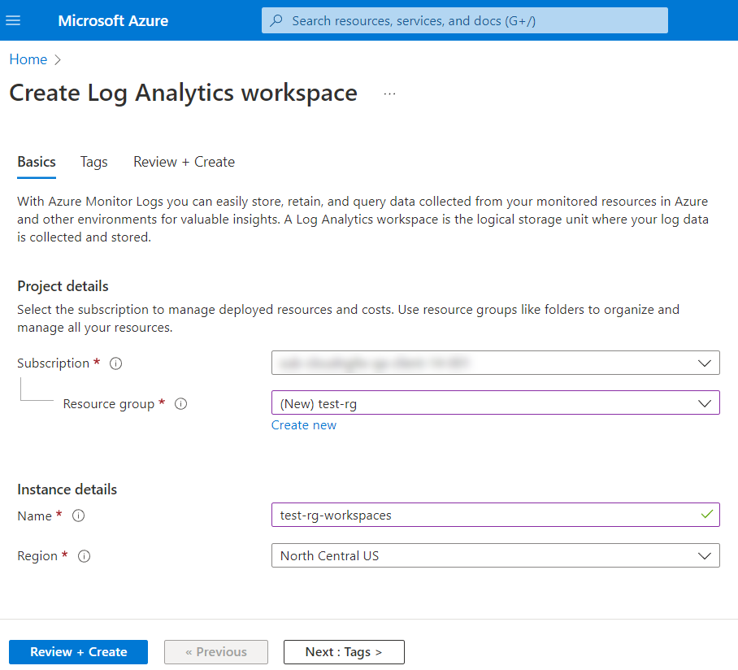The width and height of the screenshot is (738, 670).
Task: Switch to the Tags tab
Action: (93, 162)
